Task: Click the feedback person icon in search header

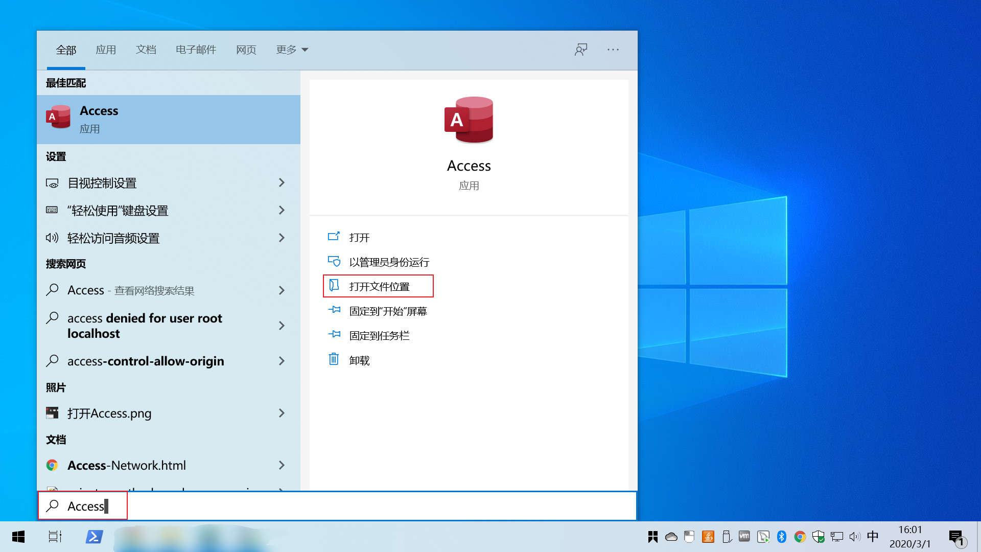Action: tap(581, 50)
